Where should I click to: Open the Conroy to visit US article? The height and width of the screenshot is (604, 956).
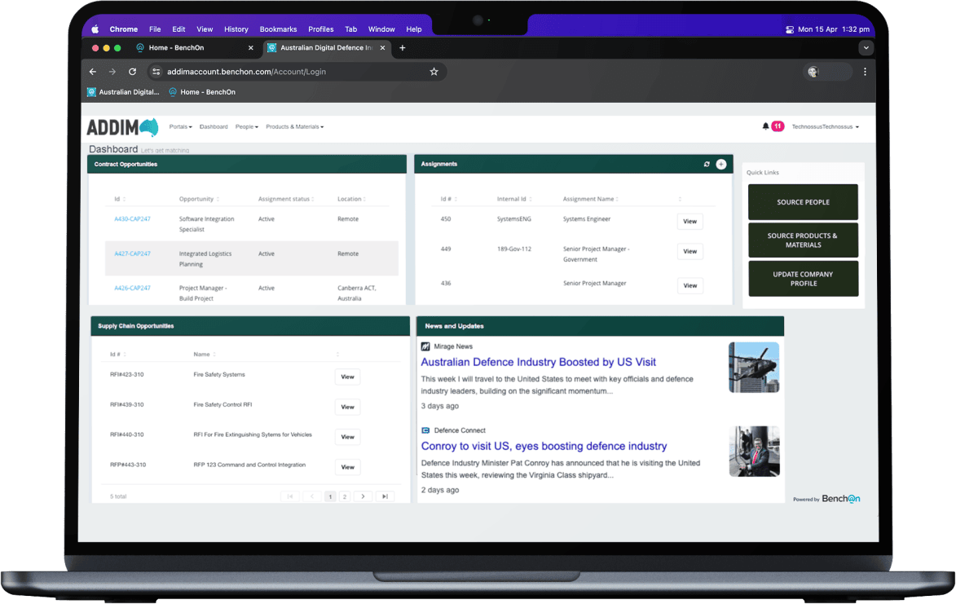(544, 446)
